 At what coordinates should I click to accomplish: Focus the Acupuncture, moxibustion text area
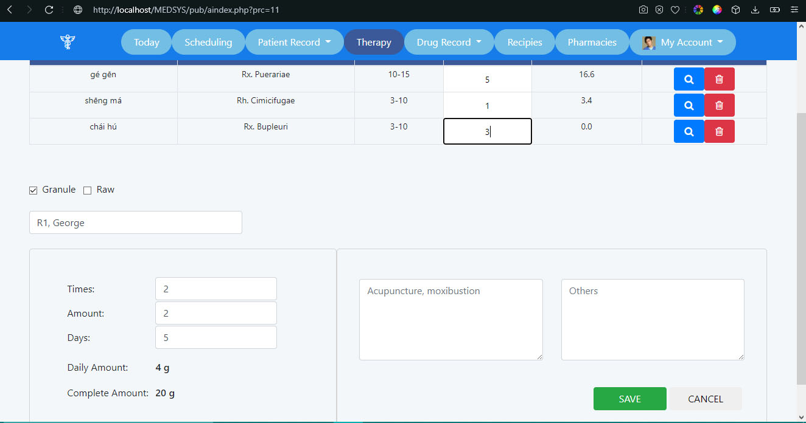tap(450, 319)
